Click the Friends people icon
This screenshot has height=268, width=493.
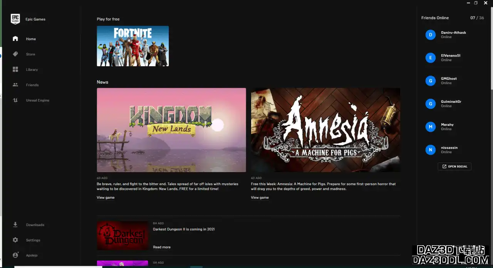point(15,85)
